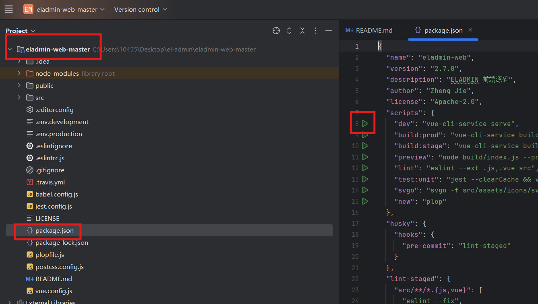Hide the Project panel with minimize icon

point(329,31)
